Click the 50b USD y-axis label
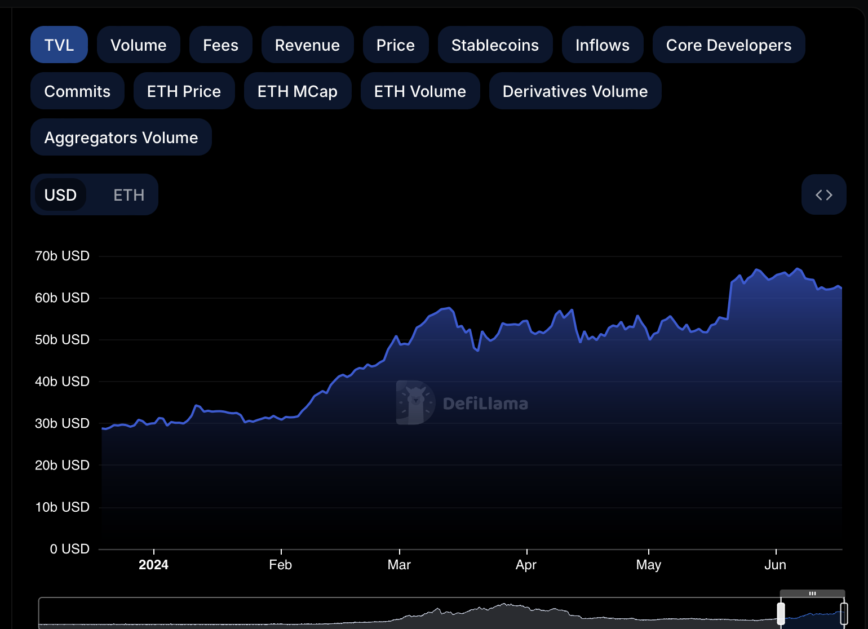868x629 pixels. pyautogui.click(x=62, y=339)
